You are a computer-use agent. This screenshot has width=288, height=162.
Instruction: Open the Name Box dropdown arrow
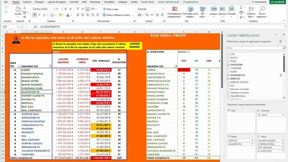click(18, 27)
